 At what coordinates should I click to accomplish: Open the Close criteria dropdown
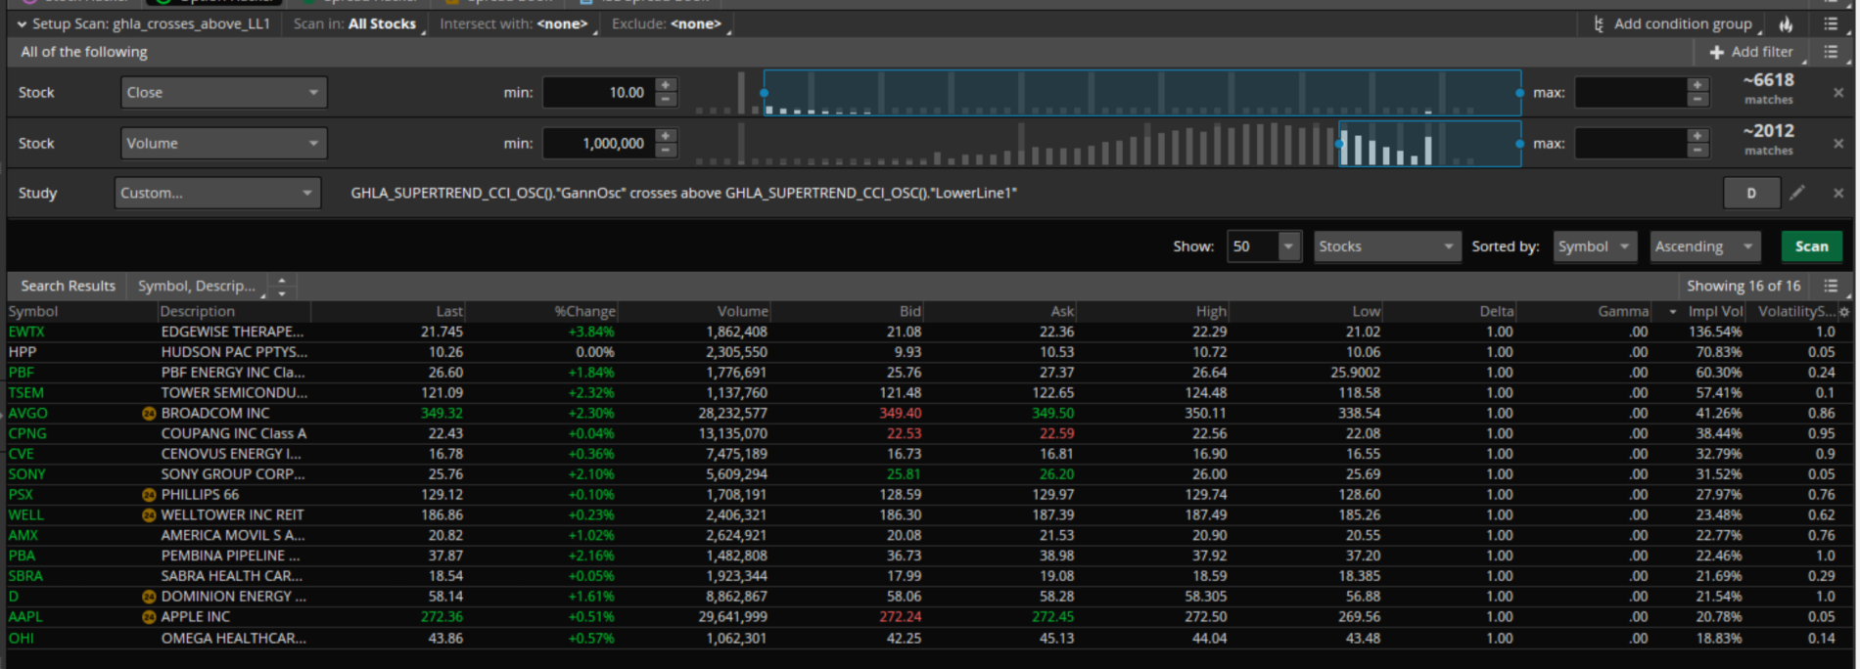223,93
